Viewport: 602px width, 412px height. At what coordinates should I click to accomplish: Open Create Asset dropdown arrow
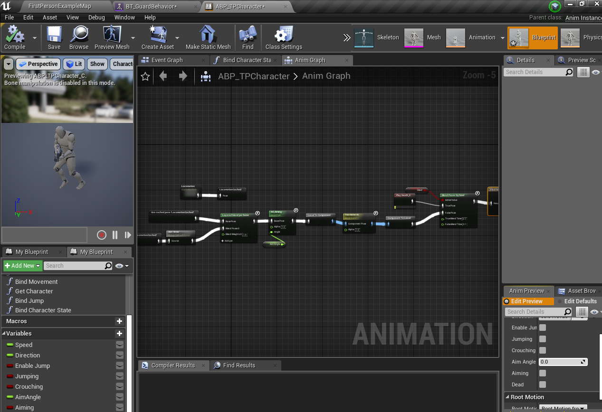[177, 38]
